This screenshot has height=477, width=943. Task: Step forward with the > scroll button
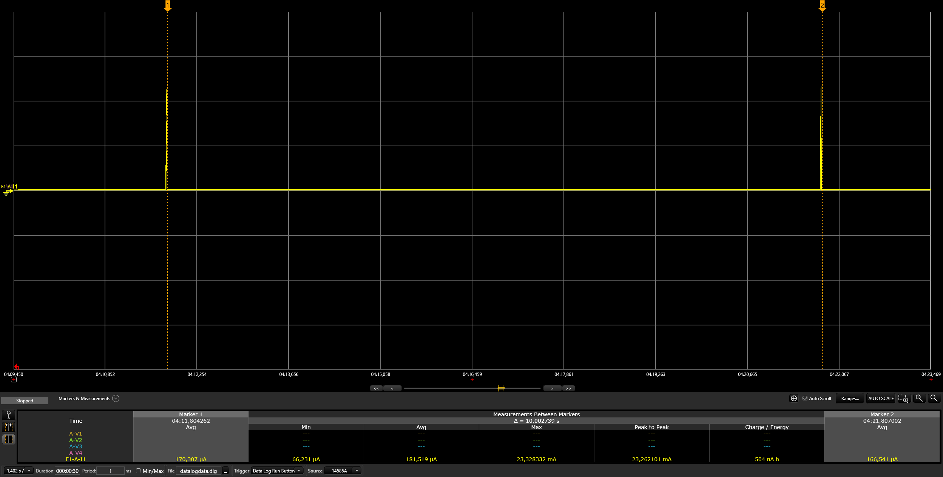pyautogui.click(x=552, y=388)
